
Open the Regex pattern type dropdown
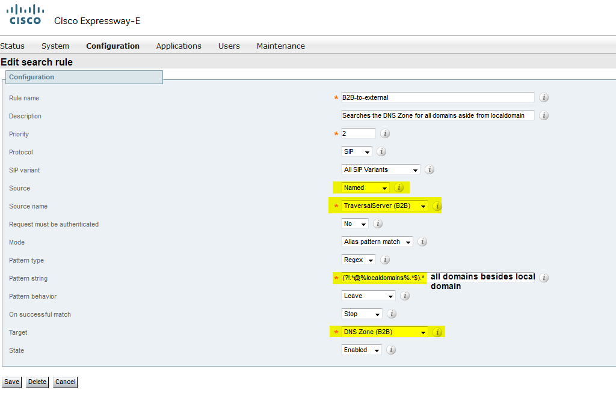pos(358,260)
